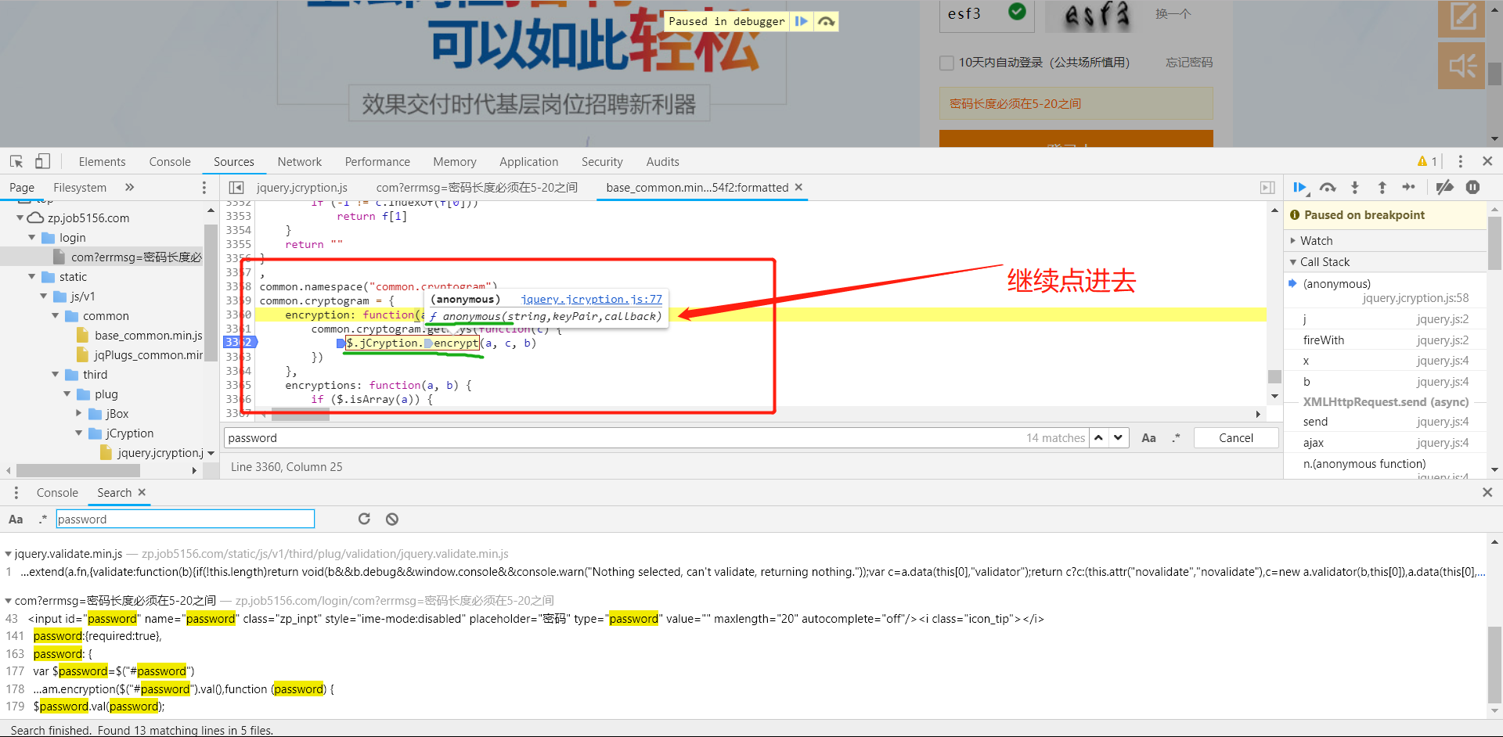Open the Security panel
1503x737 pixels.
(x=602, y=162)
